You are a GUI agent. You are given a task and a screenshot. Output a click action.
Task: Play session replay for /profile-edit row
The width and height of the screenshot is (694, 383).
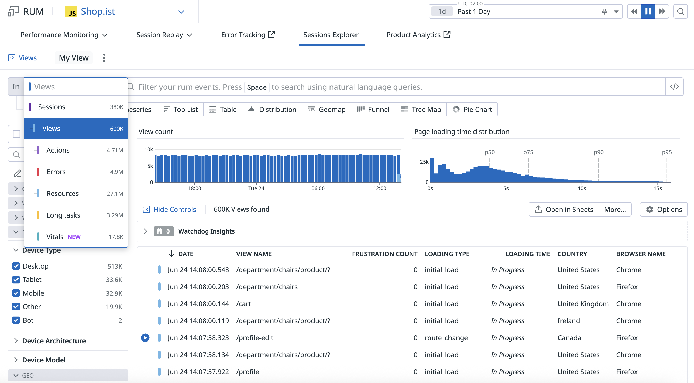(145, 338)
